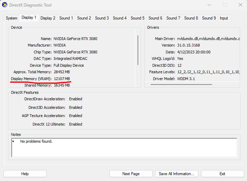247x181 pixels.
Task: Click the DirectX Diagnostic Tool title icon
Action: pos(5,5)
